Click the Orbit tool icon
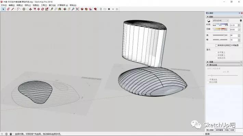This screenshot has width=243, height=136. (65, 9)
